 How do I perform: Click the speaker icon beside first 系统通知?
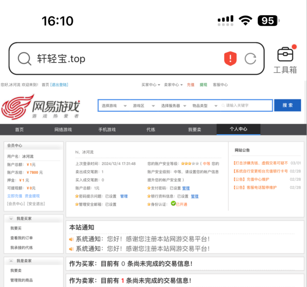pos(71,239)
